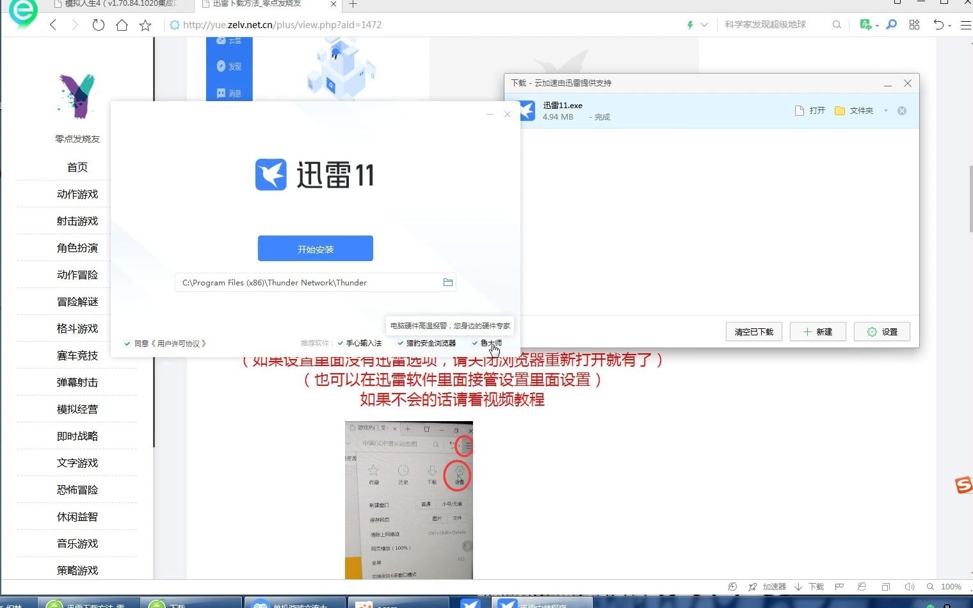
Task: Open the translate icon dropdown arrow
Action: click(877, 26)
